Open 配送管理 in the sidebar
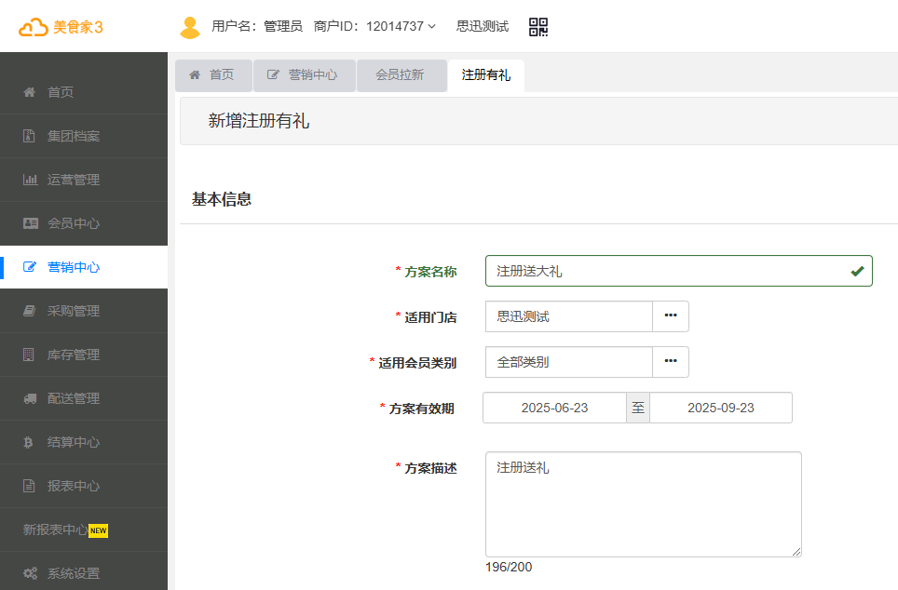The width and height of the screenshot is (898, 590). click(x=84, y=398)
